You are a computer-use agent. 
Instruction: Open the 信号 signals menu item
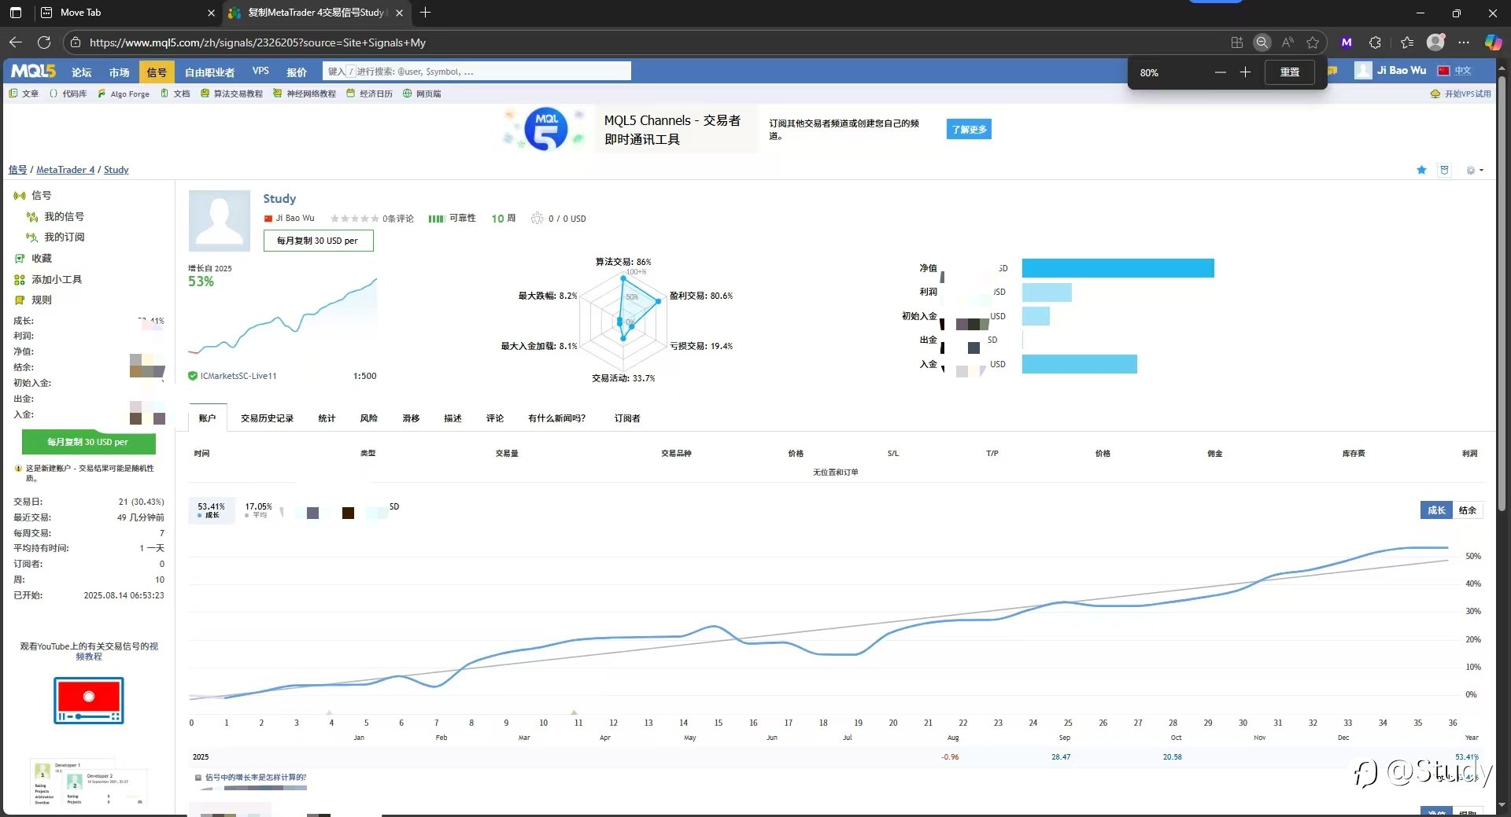tap(157, 72)
